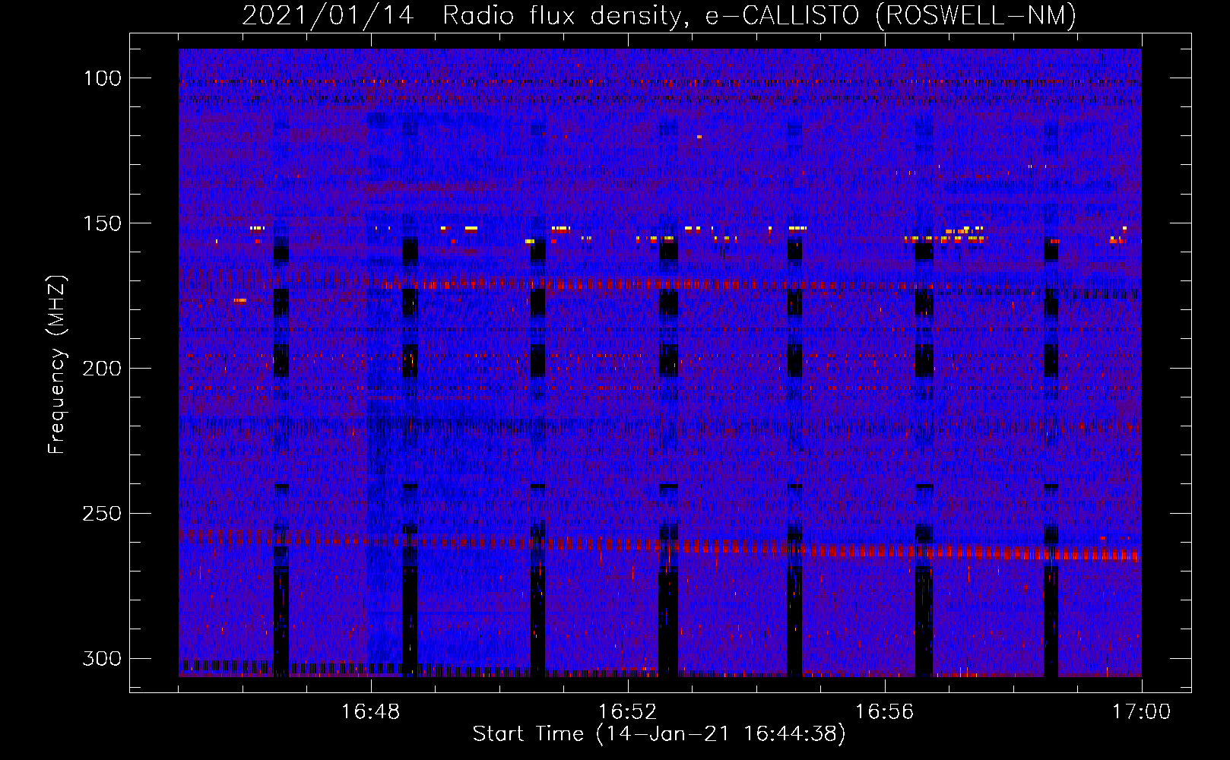The height and width of the screenshot is (760, 1230).
Task: Click the 16:48 time tick label
Action: (371, 712)
